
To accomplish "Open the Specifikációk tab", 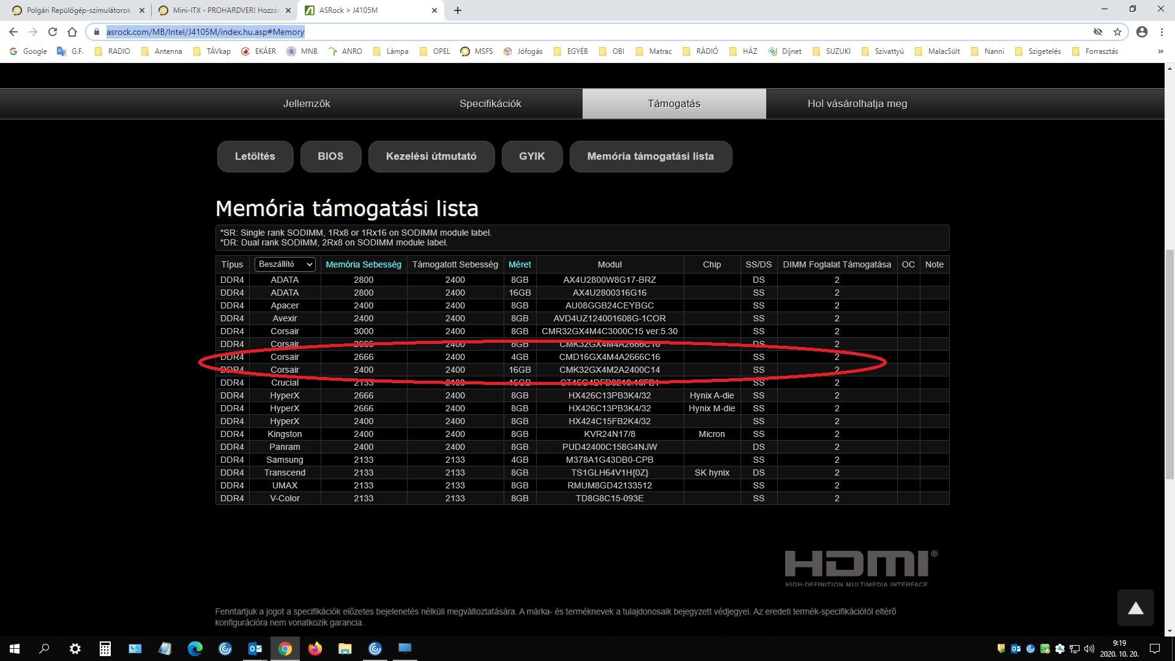I will click(x=490, y=104).
